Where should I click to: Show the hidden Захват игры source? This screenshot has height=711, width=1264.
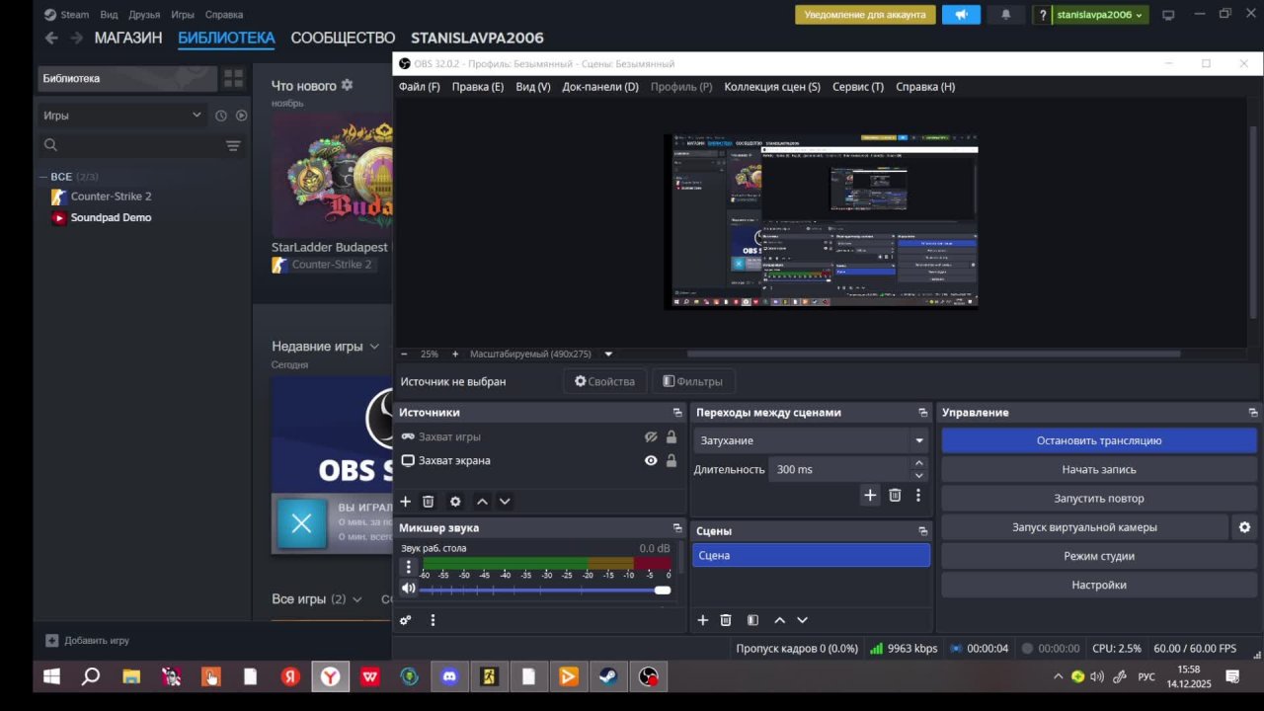pyautogui.click(x=651, y=436)
